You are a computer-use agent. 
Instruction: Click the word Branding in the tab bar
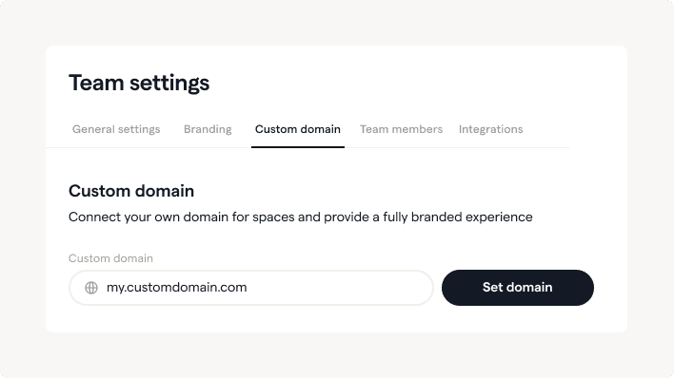pyautogui.click(x=208, y=129)
